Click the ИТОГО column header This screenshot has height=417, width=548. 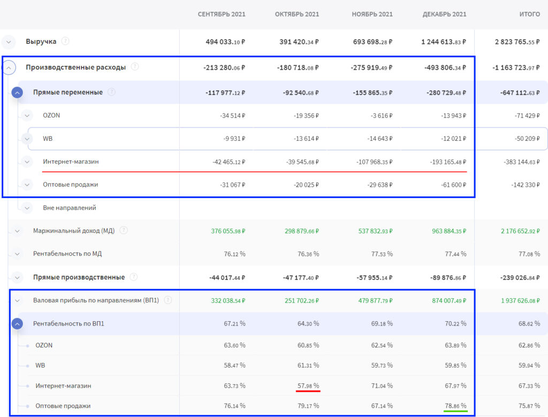tap(529, 14)
